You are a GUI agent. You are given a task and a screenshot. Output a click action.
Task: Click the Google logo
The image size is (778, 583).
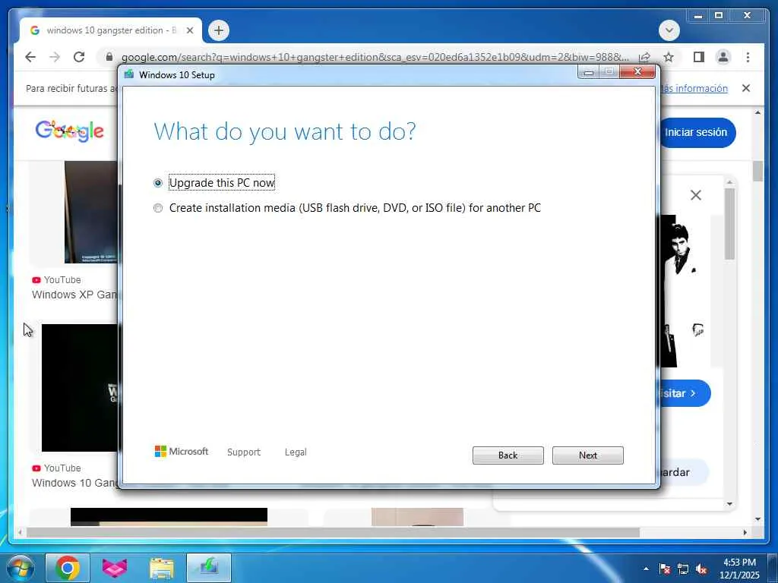tap(69, 131)
